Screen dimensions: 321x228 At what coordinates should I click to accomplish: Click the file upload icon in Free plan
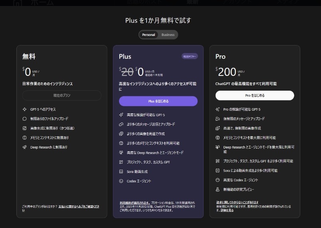(x=25, y=119)
